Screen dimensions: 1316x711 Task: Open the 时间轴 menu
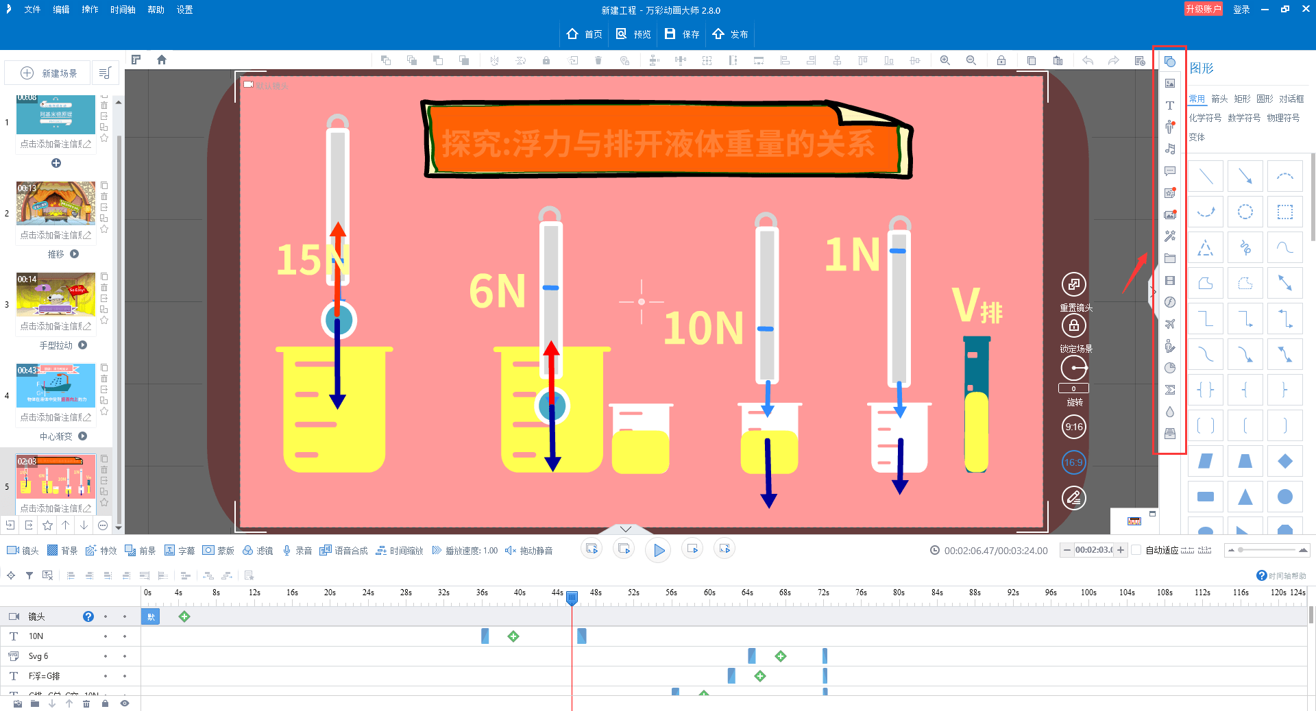[x=123, y=10]
